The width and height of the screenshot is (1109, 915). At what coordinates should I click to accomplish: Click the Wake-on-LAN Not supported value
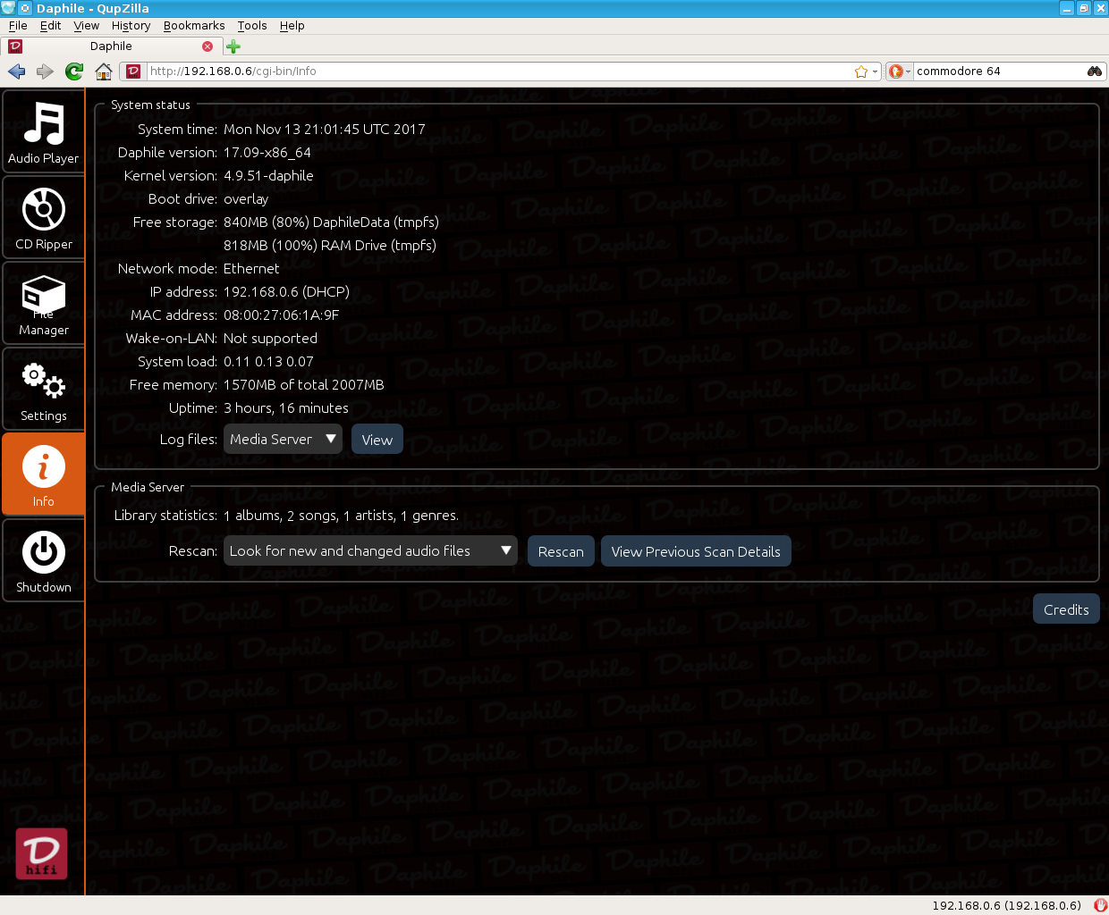click(270, 338)
